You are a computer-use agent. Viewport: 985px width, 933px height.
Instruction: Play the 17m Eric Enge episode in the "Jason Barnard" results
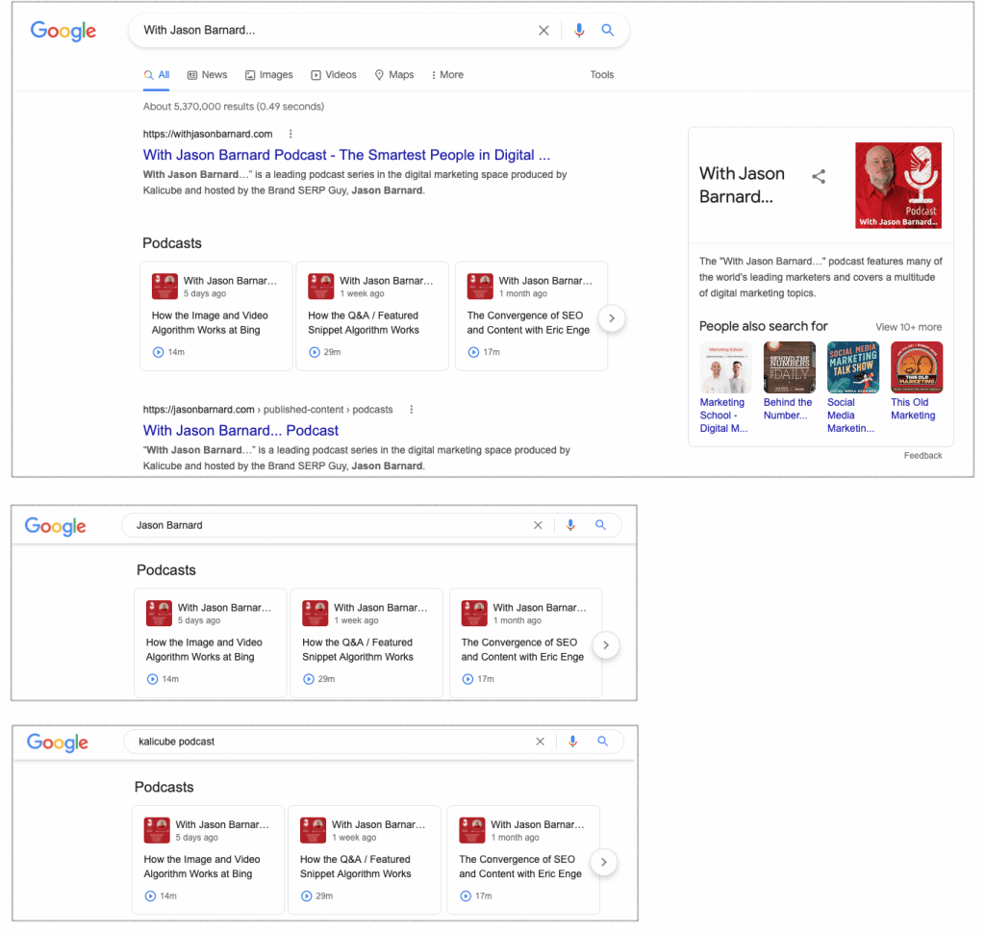coord(468,679)
